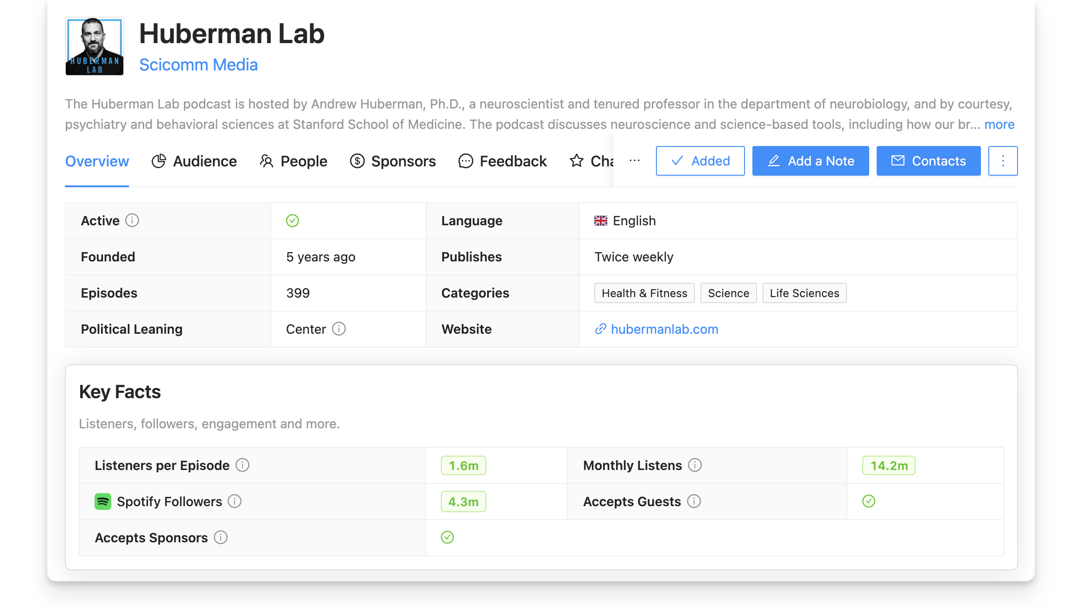Click the link icon beside hubermanlab.com

[601, 329]
